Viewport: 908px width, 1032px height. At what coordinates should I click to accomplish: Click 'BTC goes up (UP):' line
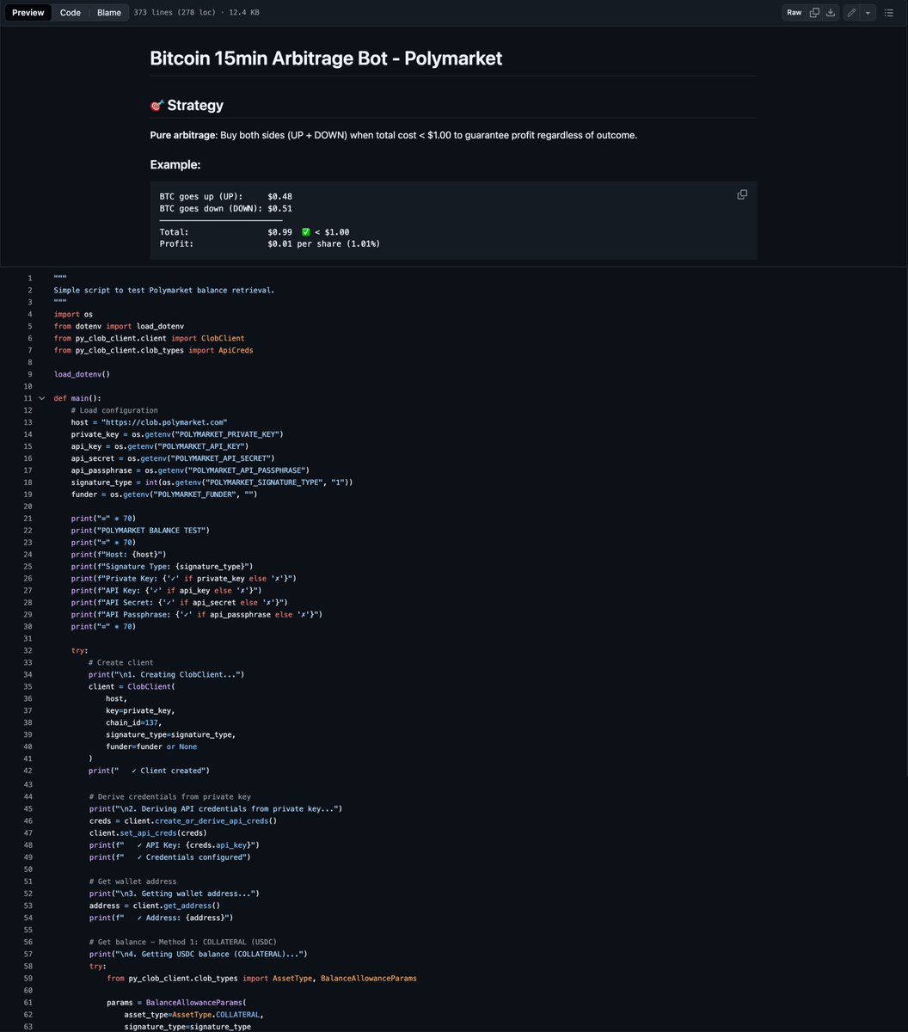[226, 196]
